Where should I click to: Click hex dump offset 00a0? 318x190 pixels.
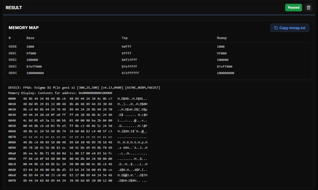[12, 153]
